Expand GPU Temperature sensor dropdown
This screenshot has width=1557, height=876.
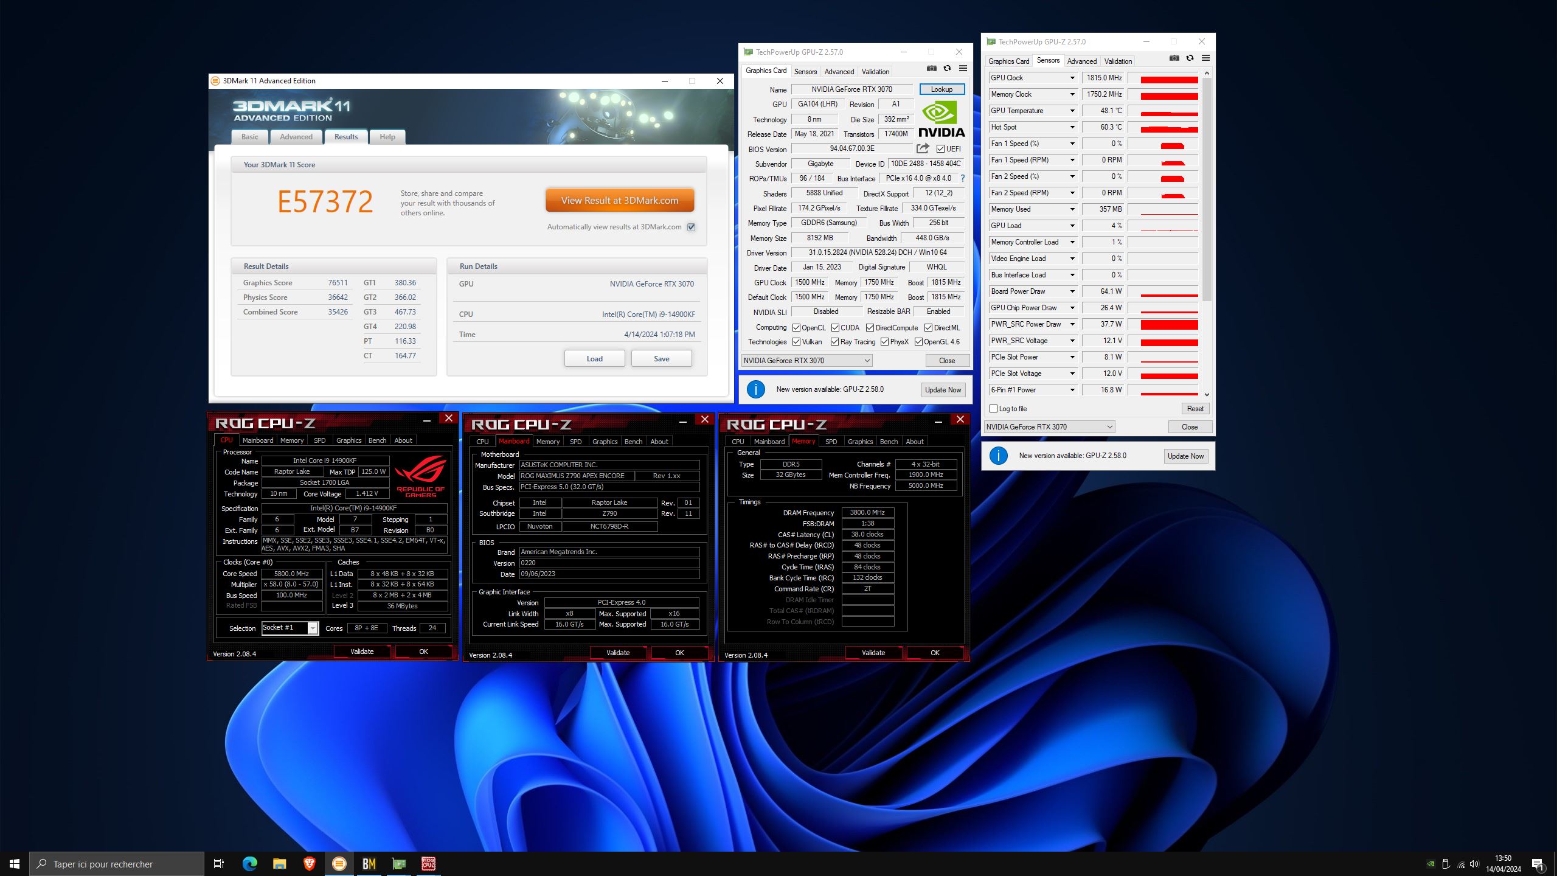coord(1072,111)
